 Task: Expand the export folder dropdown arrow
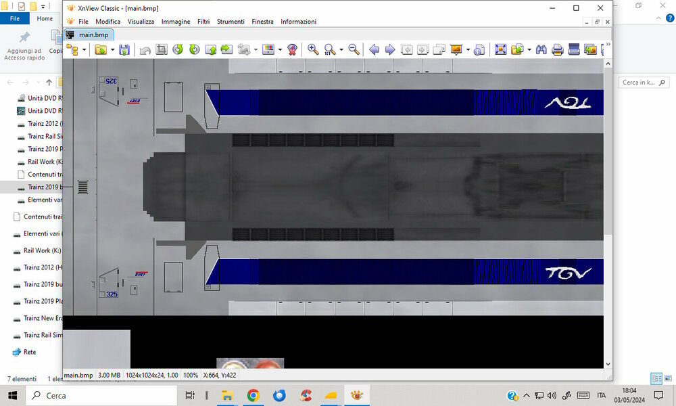click(x=529, y=49)
